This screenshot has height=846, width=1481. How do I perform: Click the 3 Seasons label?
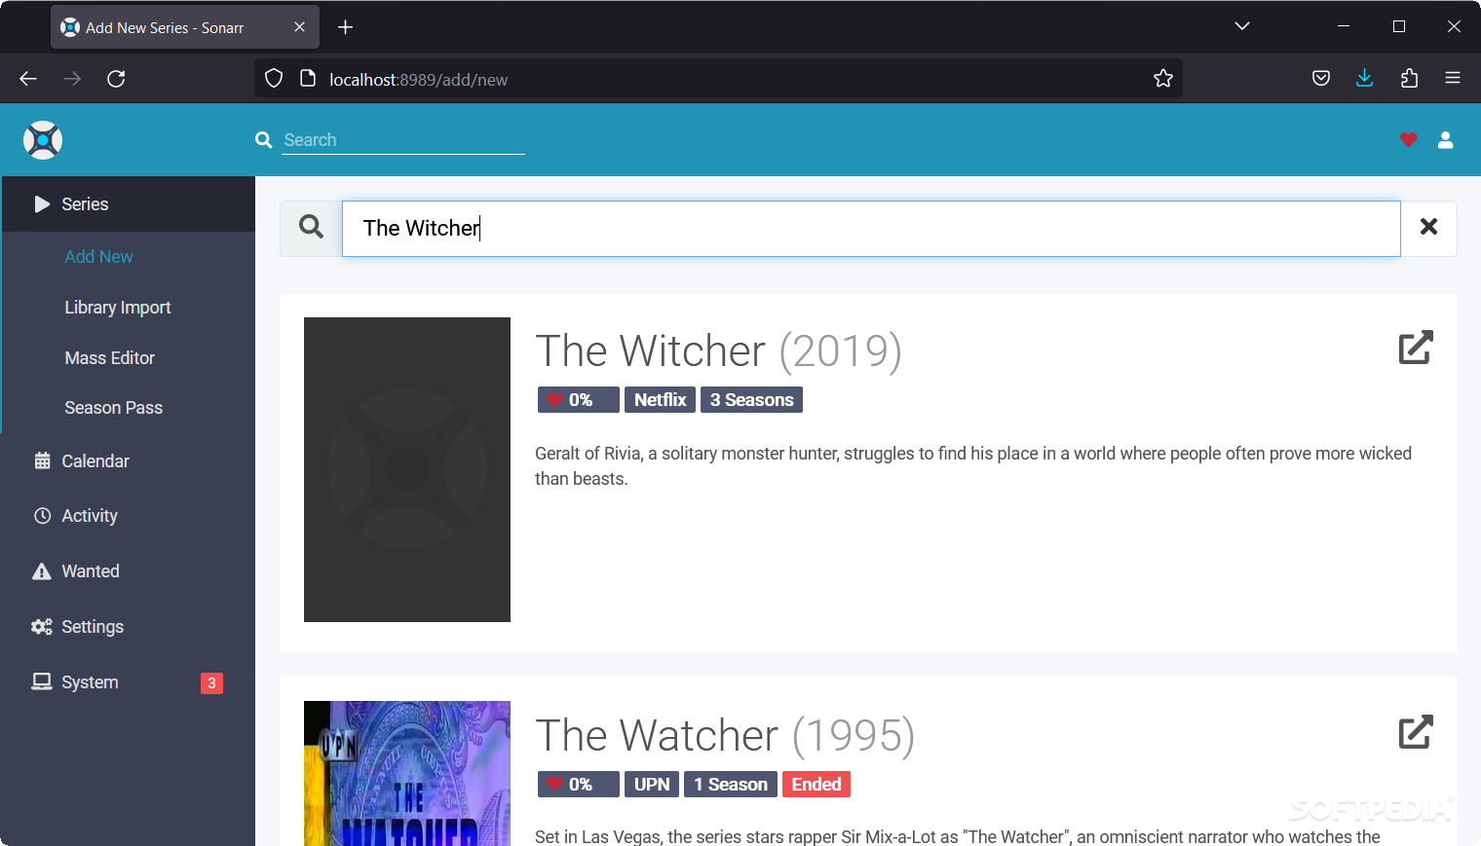[751, 400]
